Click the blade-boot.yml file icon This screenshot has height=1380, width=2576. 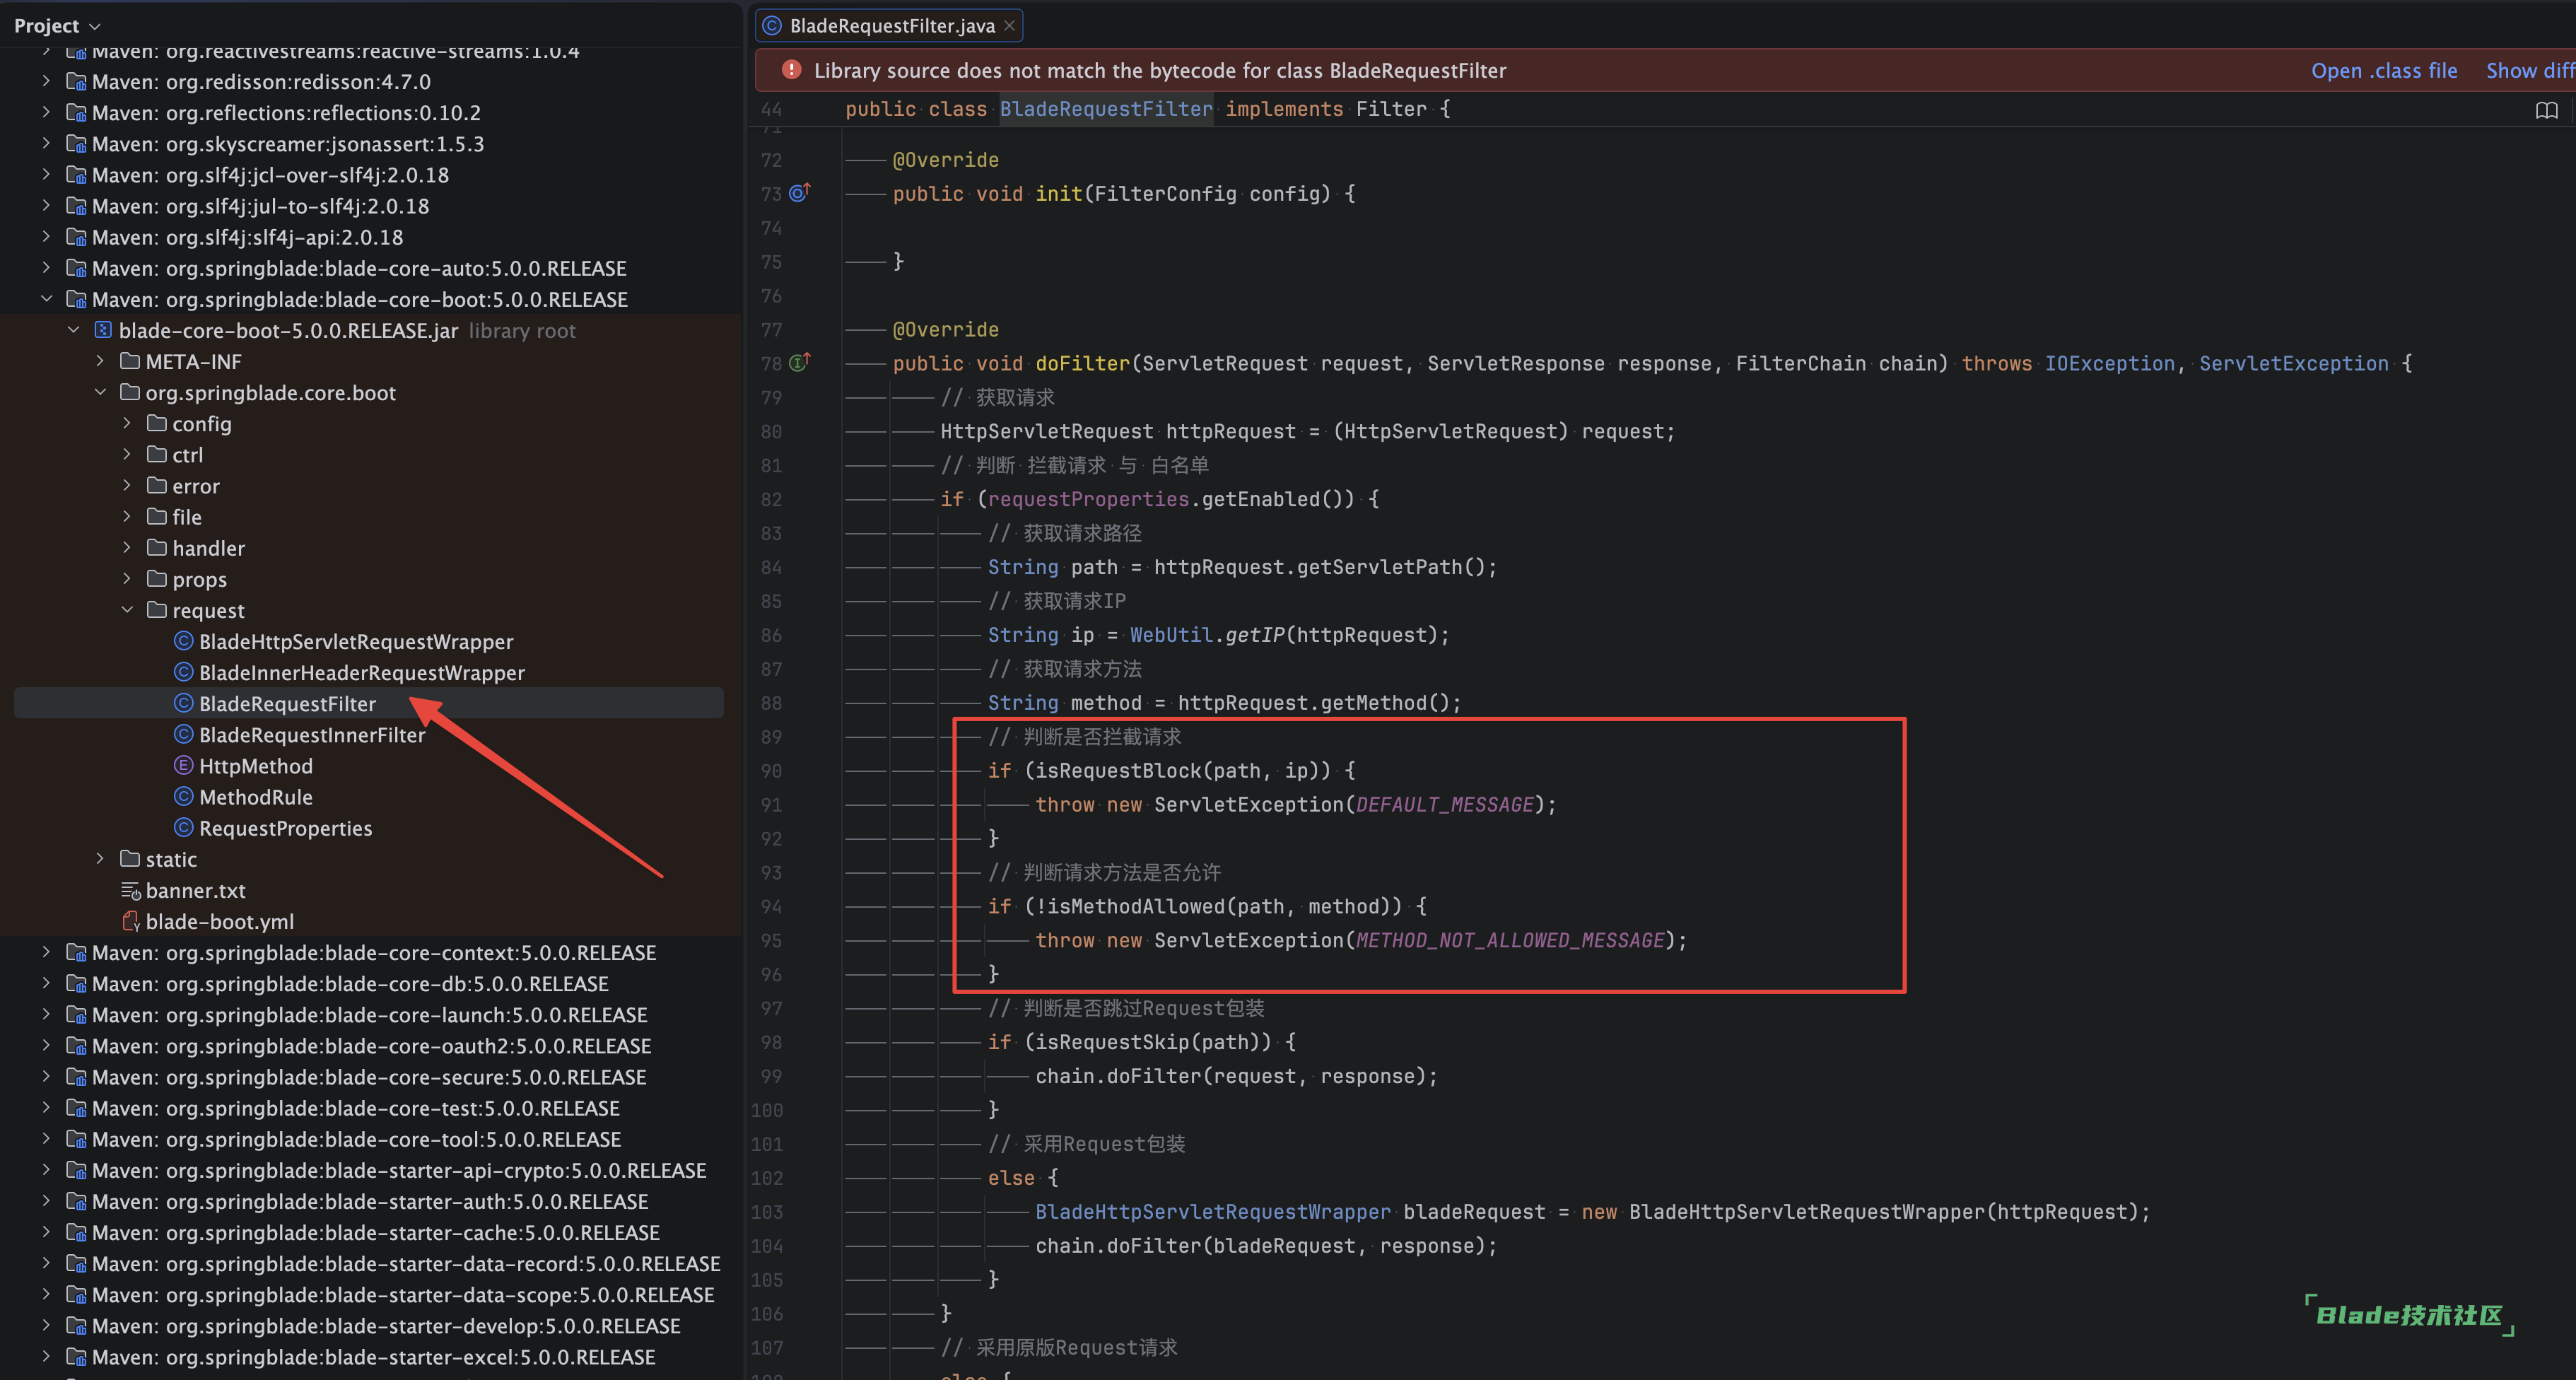[x=130, y=921]
